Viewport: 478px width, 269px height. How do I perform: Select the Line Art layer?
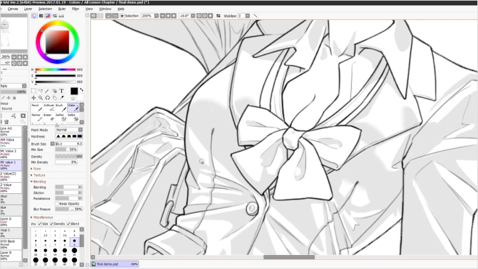11,132
